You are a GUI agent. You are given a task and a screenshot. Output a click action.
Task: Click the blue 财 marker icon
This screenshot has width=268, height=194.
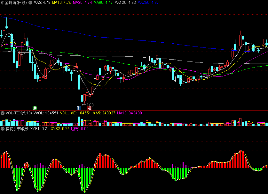click(x=79, y=108)
